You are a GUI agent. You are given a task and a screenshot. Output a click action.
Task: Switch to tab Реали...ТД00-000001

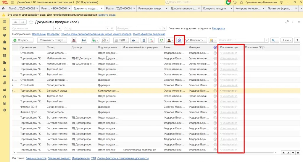[119, 8]
